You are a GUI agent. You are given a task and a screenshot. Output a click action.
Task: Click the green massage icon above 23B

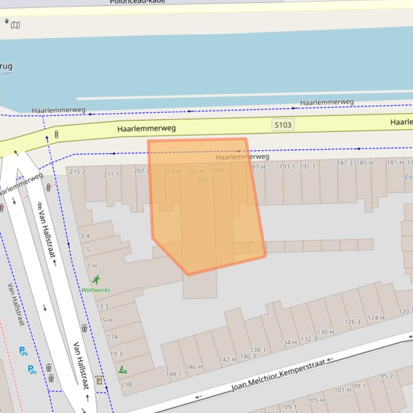tap(123, 370)
